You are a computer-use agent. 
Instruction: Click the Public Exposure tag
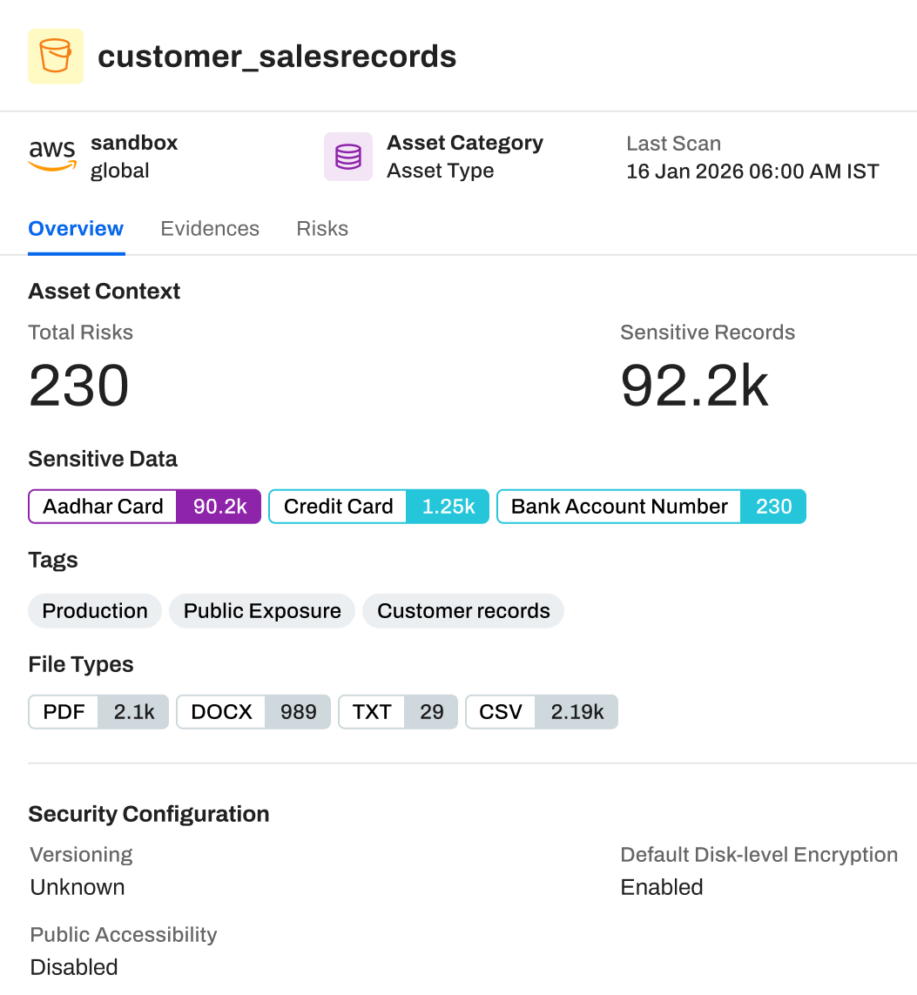coord(262,610)
